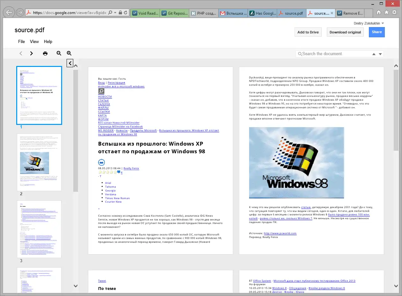The image size is (402, 296).
Task: Go to next page arrow in viewer toolbar
Action: pyautogui.click(x=31, y=54)
